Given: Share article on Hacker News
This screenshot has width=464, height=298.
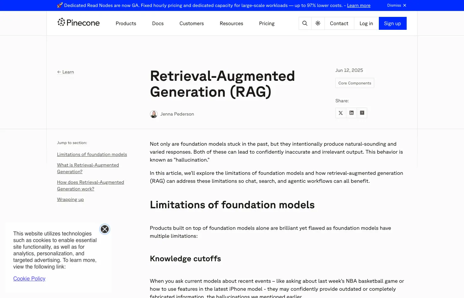Looking at the screenshot, I should pyautogui.click(x=362, y=113).
